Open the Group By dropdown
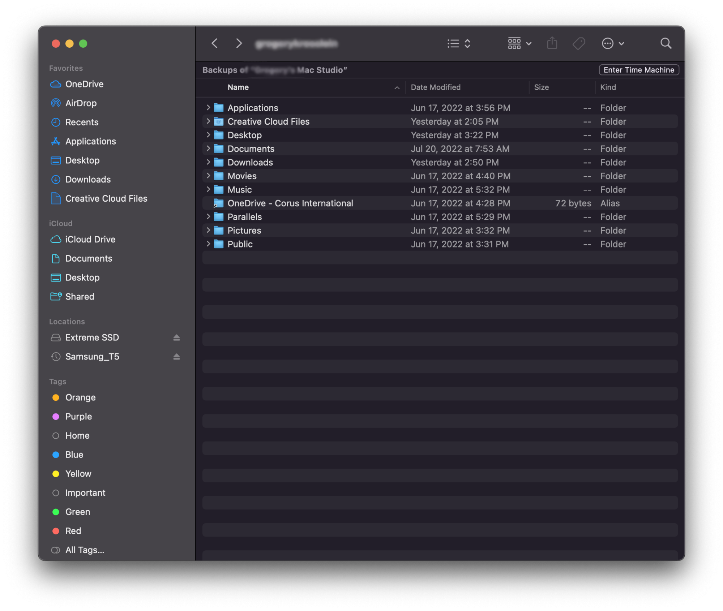 [519, 44]
